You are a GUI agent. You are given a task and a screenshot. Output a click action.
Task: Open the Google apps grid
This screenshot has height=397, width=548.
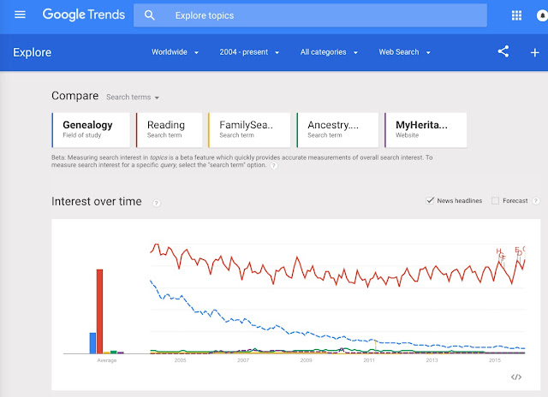(x=516, y=15)
